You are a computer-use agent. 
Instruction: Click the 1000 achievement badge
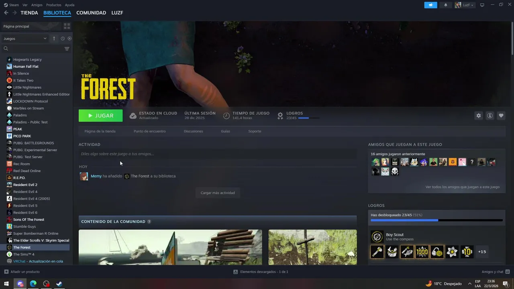422,252
